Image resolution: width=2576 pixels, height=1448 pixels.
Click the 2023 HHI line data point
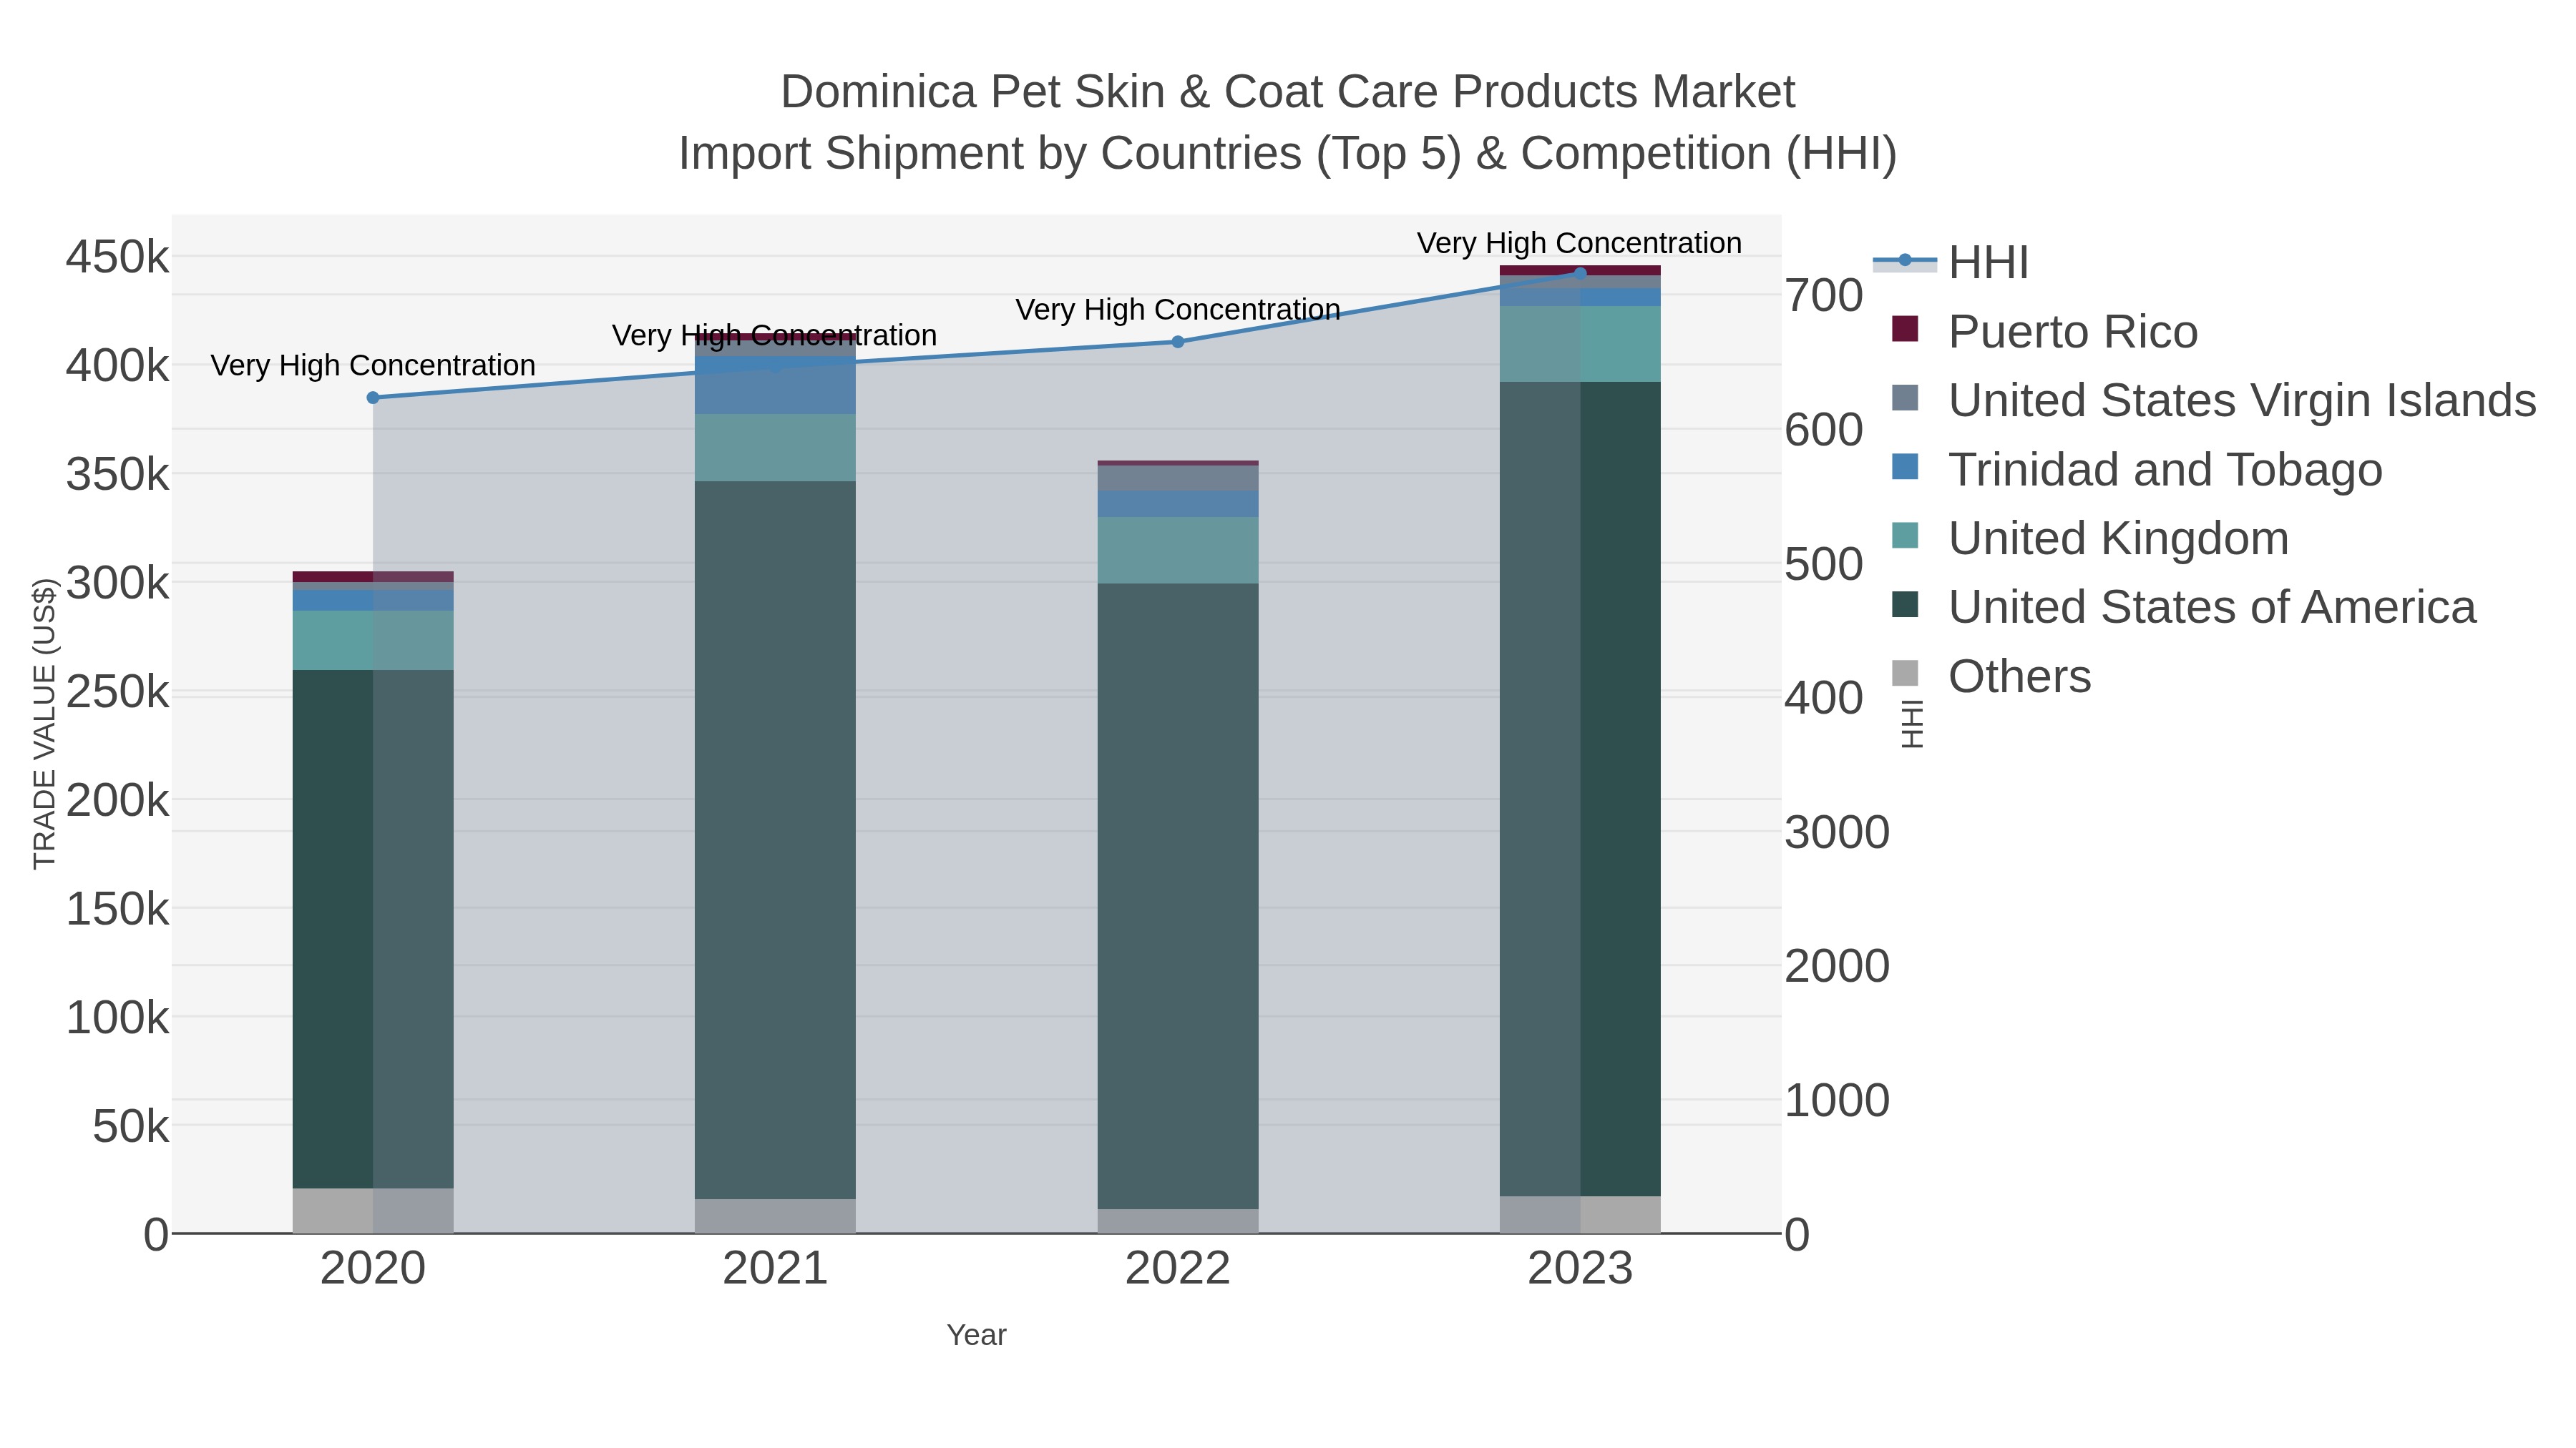point(1580,273)
